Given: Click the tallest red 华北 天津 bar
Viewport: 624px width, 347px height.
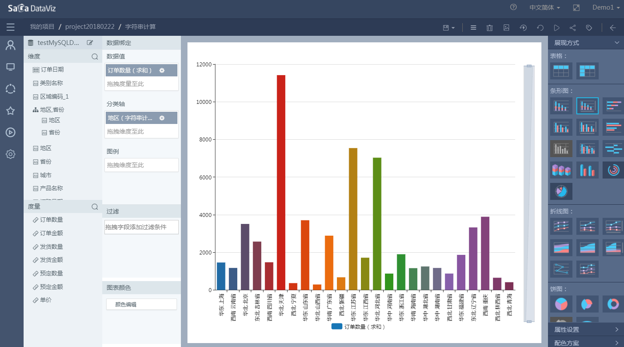Looking at the screenshot, I should point(281,182).
